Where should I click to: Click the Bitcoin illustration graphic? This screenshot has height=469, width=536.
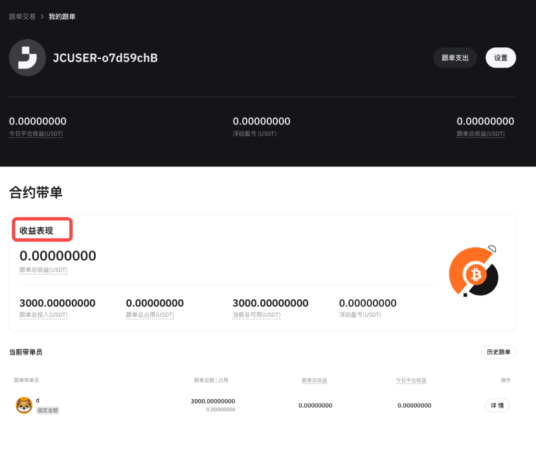[x=475, y=272]
